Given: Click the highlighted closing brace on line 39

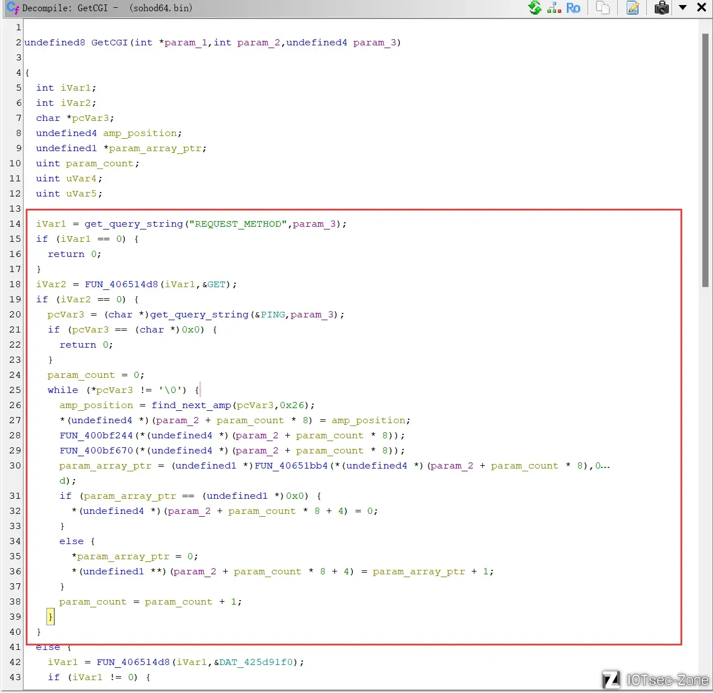Looking at the screenshot, I should 50,617.
